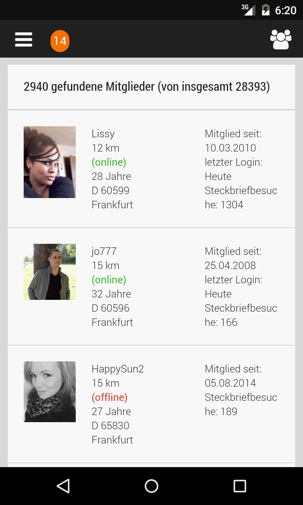Tap jo777's online indicator

click(x=109, y=280)
